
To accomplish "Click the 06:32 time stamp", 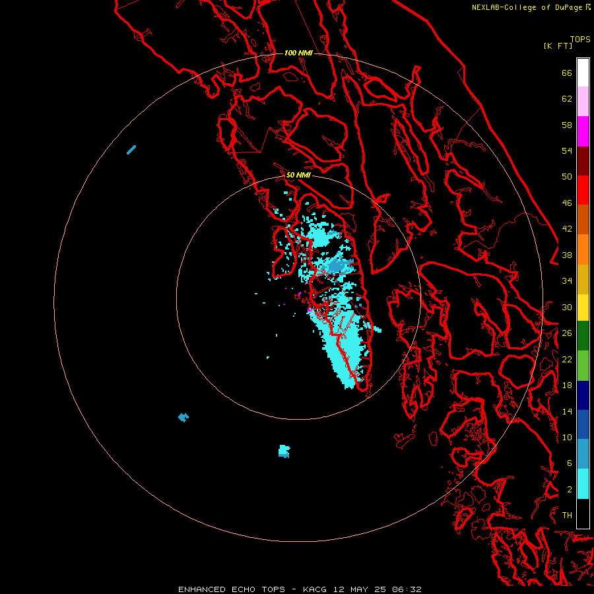I will click(407, 589).
